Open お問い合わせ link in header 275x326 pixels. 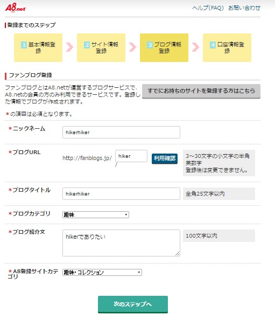244,8
